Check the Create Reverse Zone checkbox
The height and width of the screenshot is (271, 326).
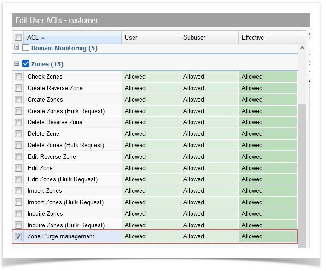coord(18,88)
